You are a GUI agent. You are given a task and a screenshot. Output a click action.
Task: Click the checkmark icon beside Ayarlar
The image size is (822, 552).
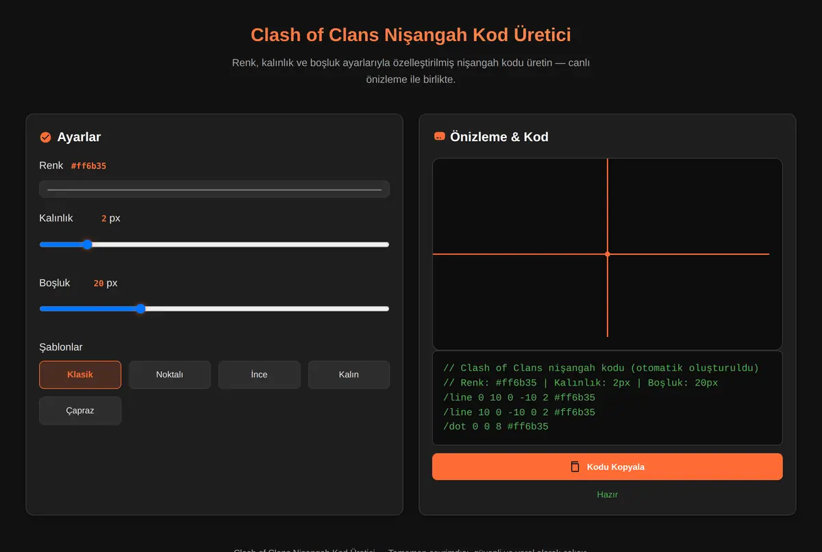point(46,137)
